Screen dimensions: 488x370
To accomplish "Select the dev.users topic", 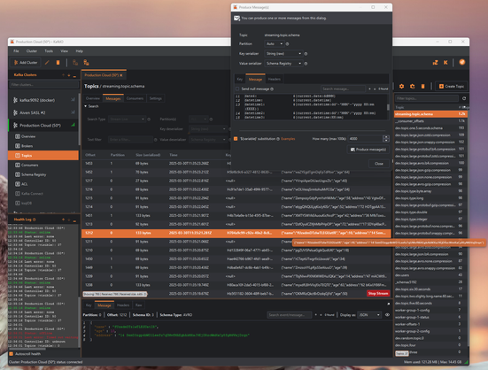I will coord(430,275).
